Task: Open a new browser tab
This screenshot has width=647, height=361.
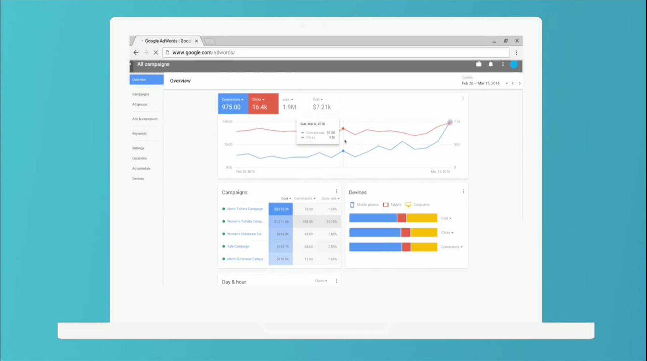Action: (210, 41)
